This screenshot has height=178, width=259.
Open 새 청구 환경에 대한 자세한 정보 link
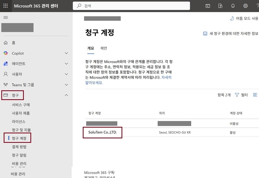[x=234, y=33]
